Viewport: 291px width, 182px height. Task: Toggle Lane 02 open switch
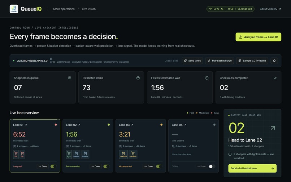click(x=107, y=166)
